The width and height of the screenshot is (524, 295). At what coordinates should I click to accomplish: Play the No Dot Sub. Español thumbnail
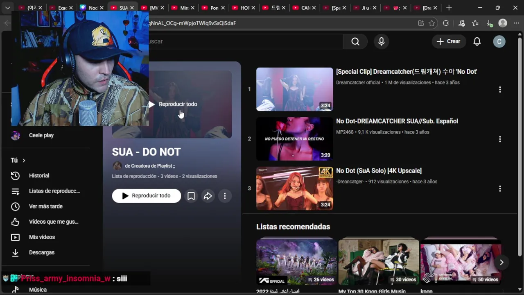point(295,139)
